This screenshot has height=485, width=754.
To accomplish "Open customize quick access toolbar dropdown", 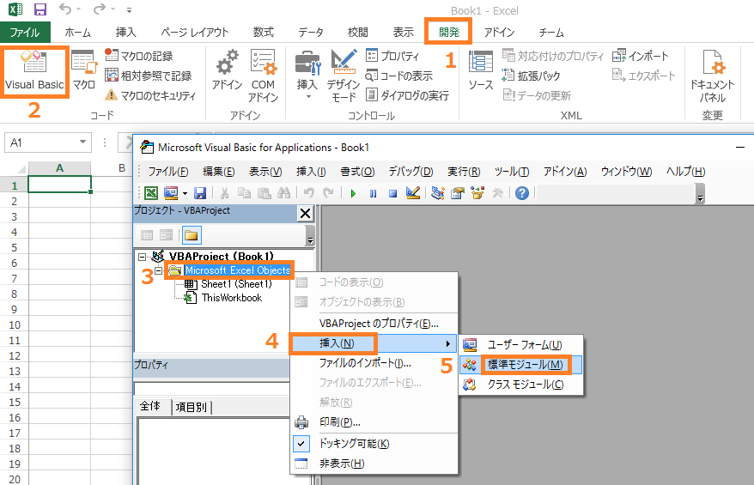I will click(129, 9).
